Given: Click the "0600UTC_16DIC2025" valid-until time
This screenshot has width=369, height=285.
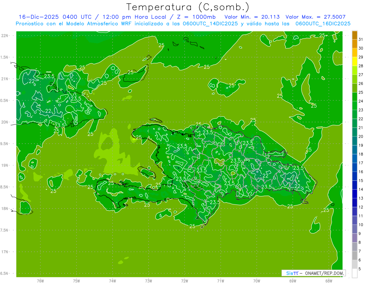Looking at the screenshot, I should [323, 24].
